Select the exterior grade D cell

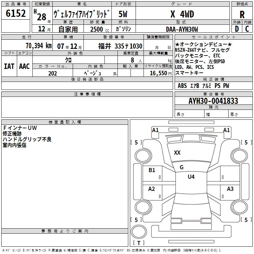pos(237,29)
